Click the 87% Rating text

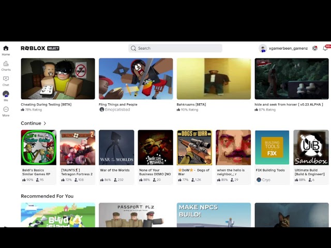pyautogui.click(x=267, y=110)
